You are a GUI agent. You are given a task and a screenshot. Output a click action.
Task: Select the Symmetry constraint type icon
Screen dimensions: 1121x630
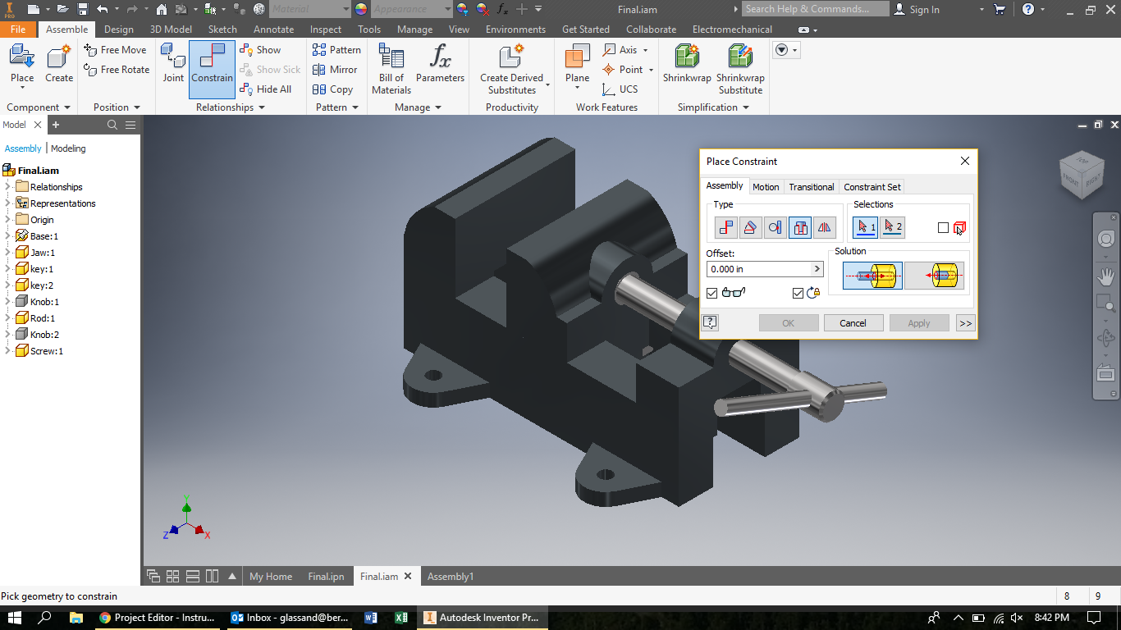(x=825, y=228)
